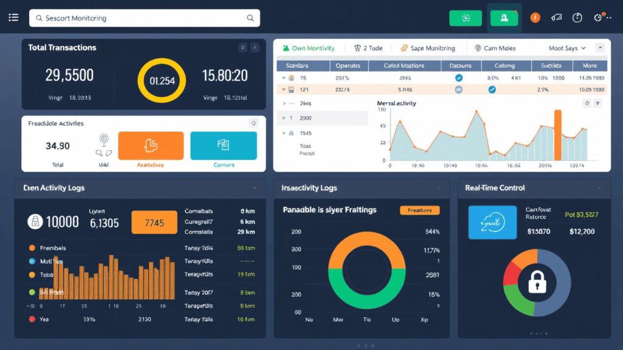Screen dimensions: 623x350
Task: Click the megaphone announcements icon
Action: pos(556,18)
